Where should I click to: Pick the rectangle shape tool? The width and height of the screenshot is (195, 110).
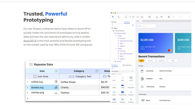[126, 17]
